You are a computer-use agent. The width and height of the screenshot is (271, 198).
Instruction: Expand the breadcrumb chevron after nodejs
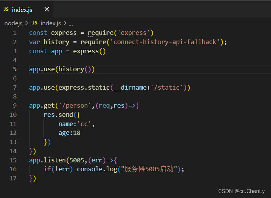pyautogui.click(x=27, y=23)
